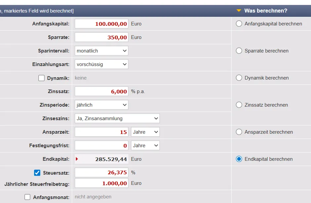Open Festlegungsfrist unit dropdown
311x203 pixels.
[145, 146]
